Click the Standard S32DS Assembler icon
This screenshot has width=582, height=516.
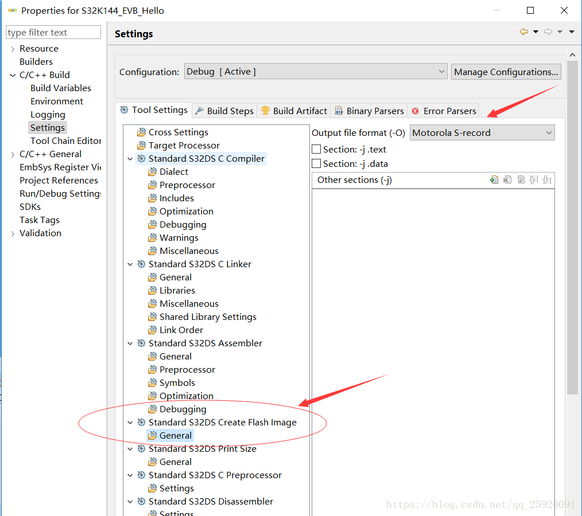pyautogui.click(x=141, y=343)
